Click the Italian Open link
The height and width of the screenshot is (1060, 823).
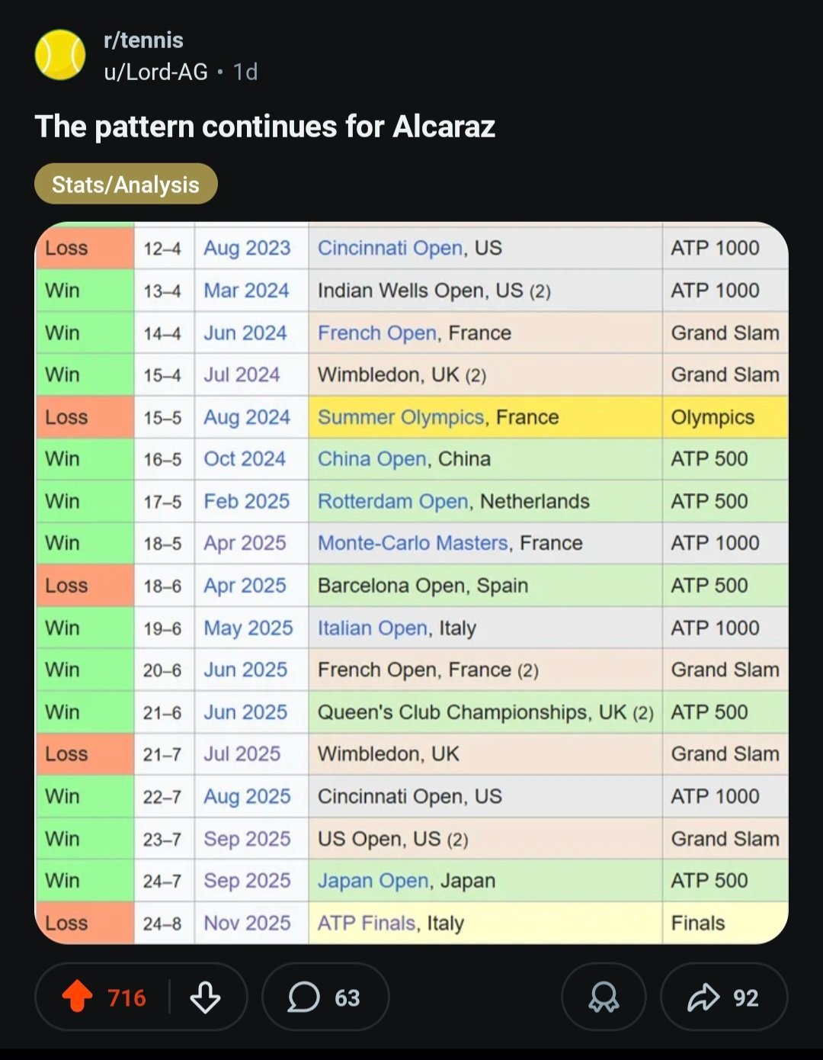(x=372, y=628)
